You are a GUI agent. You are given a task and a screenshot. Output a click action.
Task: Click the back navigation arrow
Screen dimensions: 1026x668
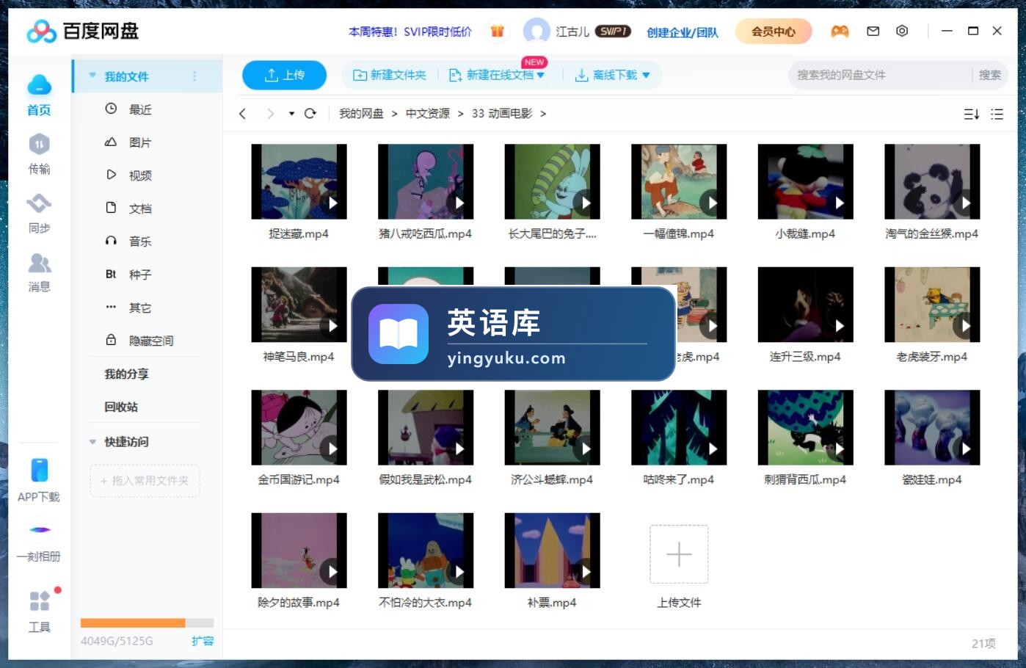(x=242, y=114)
